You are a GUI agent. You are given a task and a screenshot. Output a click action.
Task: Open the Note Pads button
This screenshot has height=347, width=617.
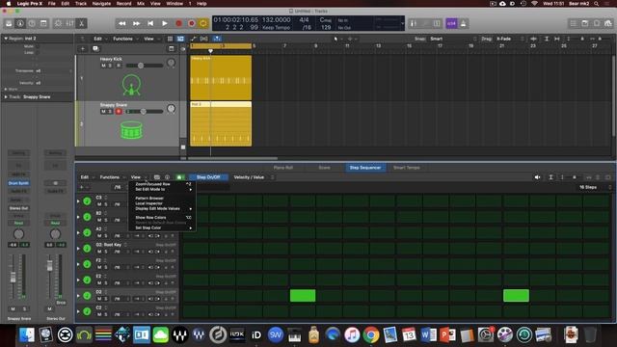click(585, 23)
